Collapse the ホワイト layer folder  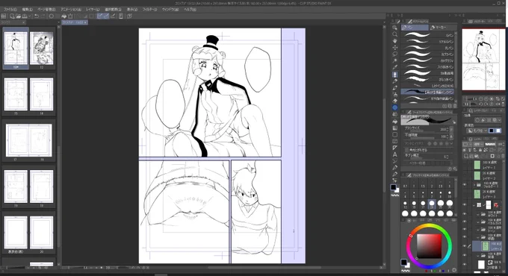click(x=477, y=214)
